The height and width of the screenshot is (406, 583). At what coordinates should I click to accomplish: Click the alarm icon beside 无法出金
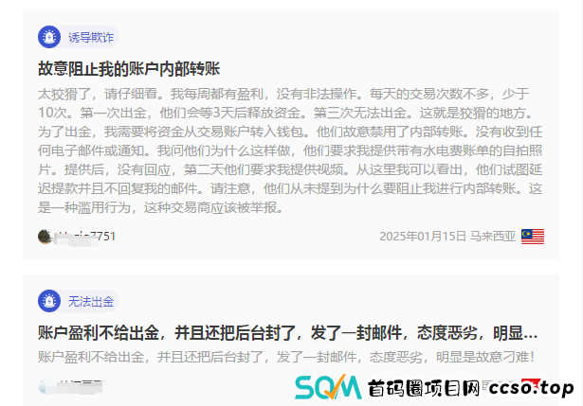(49, 301)
